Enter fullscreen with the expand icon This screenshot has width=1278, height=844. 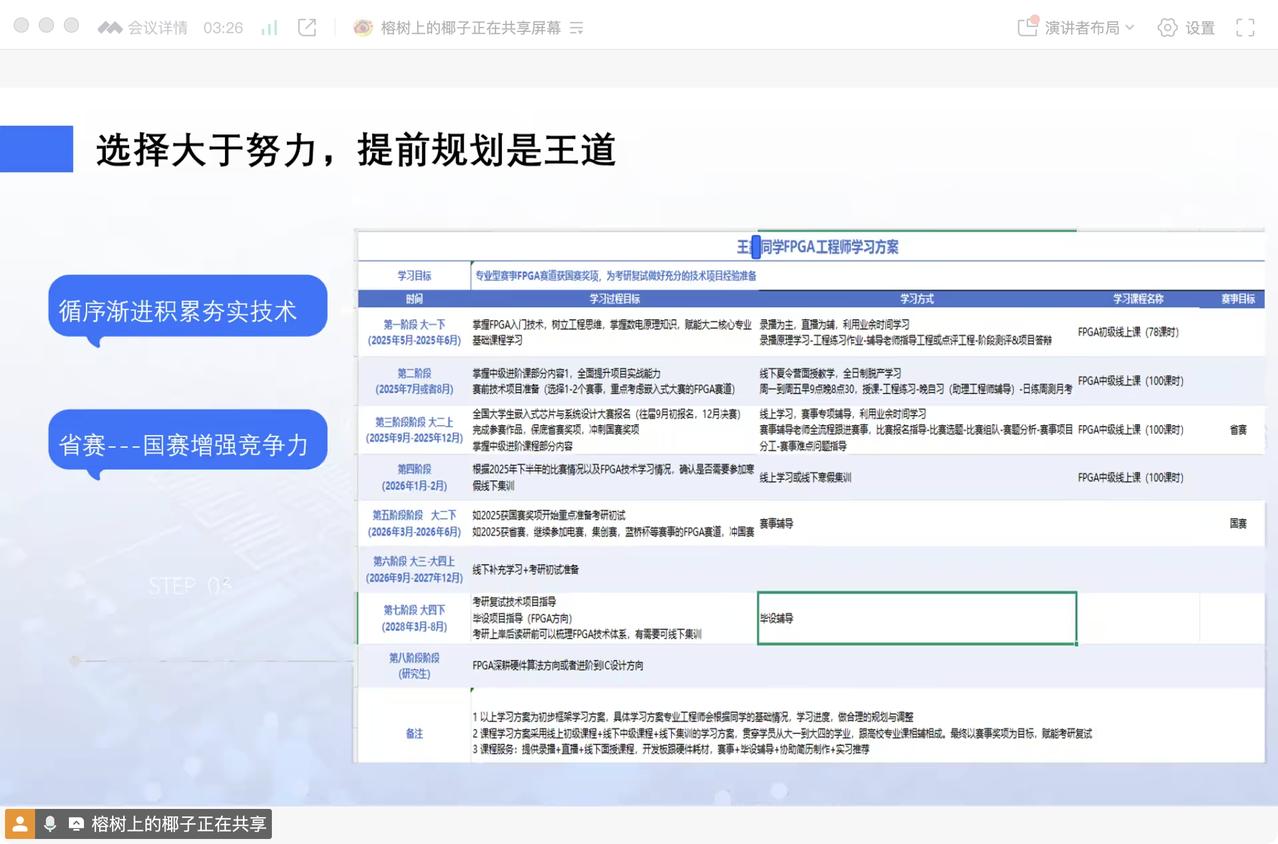(x=1244, y=28)
